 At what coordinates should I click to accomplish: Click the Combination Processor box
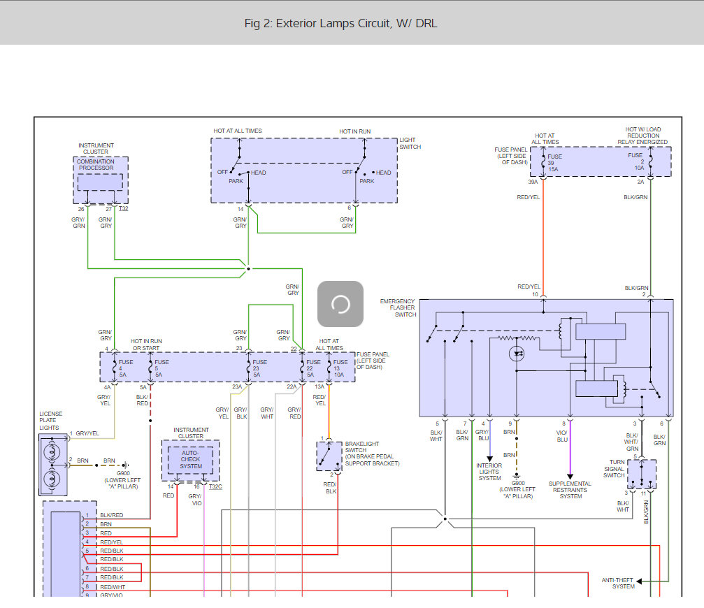(101, 182)
